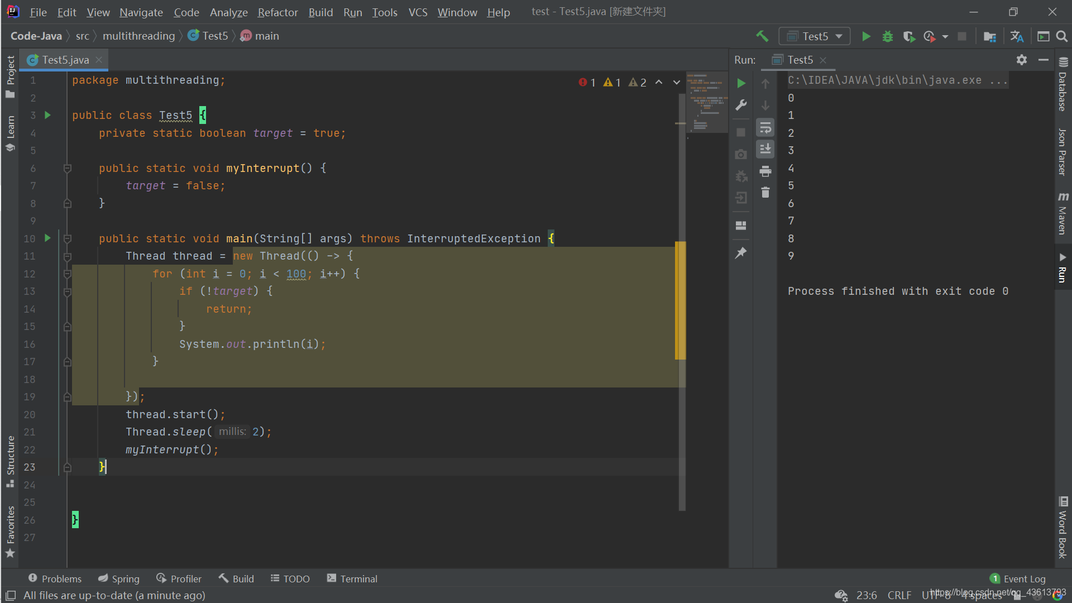Screen dimensions: 1072x603
Task: Click cursor position 23:6 in status bar
Action: pyautogui.click(x=866, y=595)
